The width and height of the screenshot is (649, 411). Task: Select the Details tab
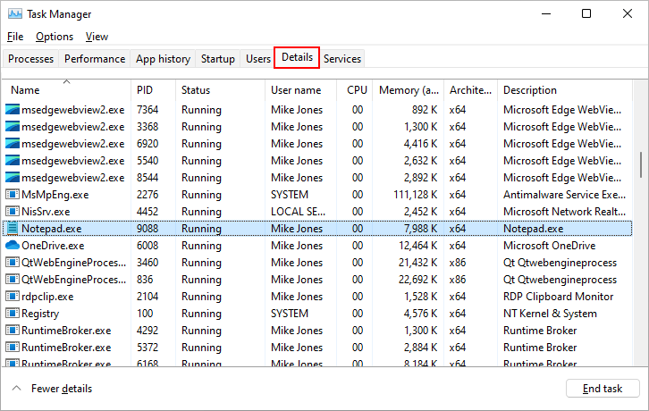[x=297, y=57]
